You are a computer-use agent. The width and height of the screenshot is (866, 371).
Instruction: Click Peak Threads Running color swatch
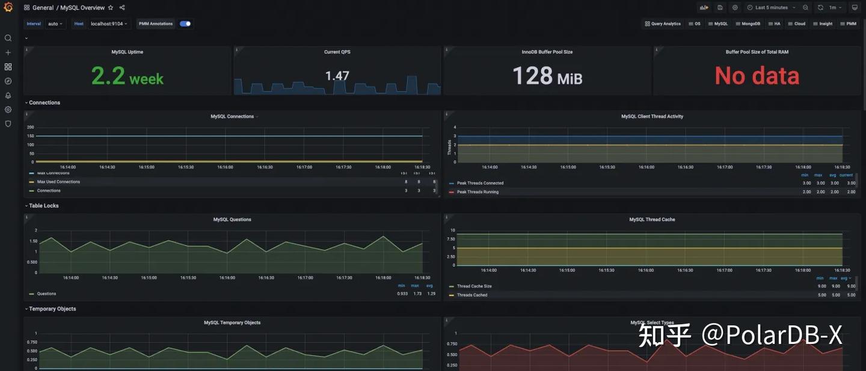point(452,192)
